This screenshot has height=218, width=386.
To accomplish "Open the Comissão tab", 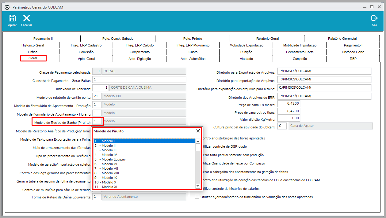I will tap(86, 52).
